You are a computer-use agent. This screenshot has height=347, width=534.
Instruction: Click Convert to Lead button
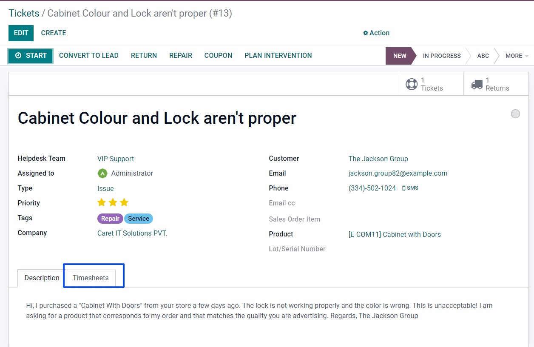click(x=88, y=56)
